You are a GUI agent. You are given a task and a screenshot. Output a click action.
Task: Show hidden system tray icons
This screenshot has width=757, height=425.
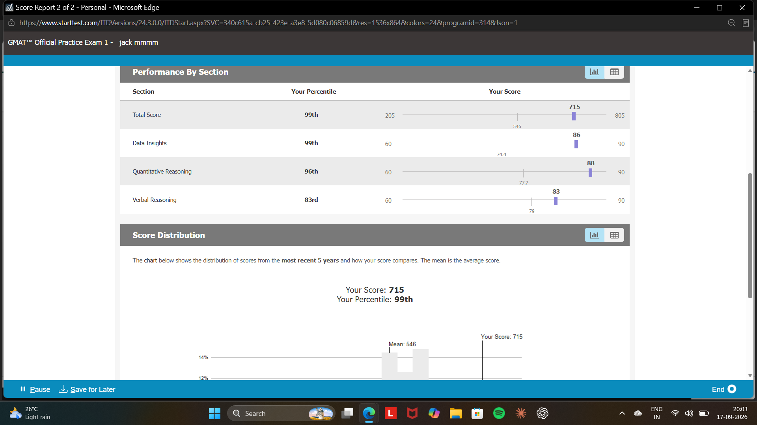click(x=622, y=413)
